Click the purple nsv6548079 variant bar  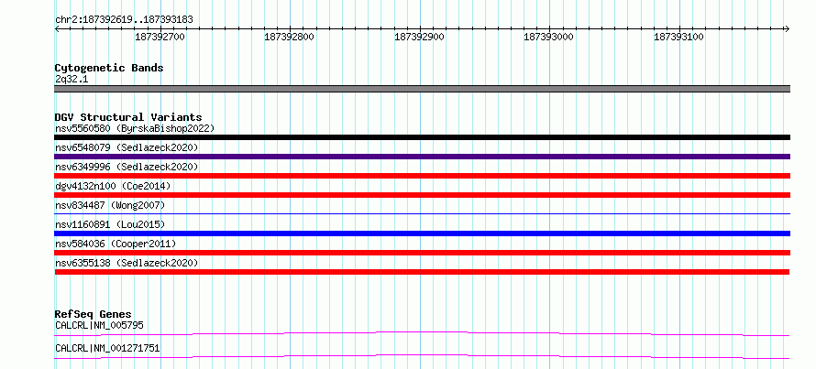422,157
